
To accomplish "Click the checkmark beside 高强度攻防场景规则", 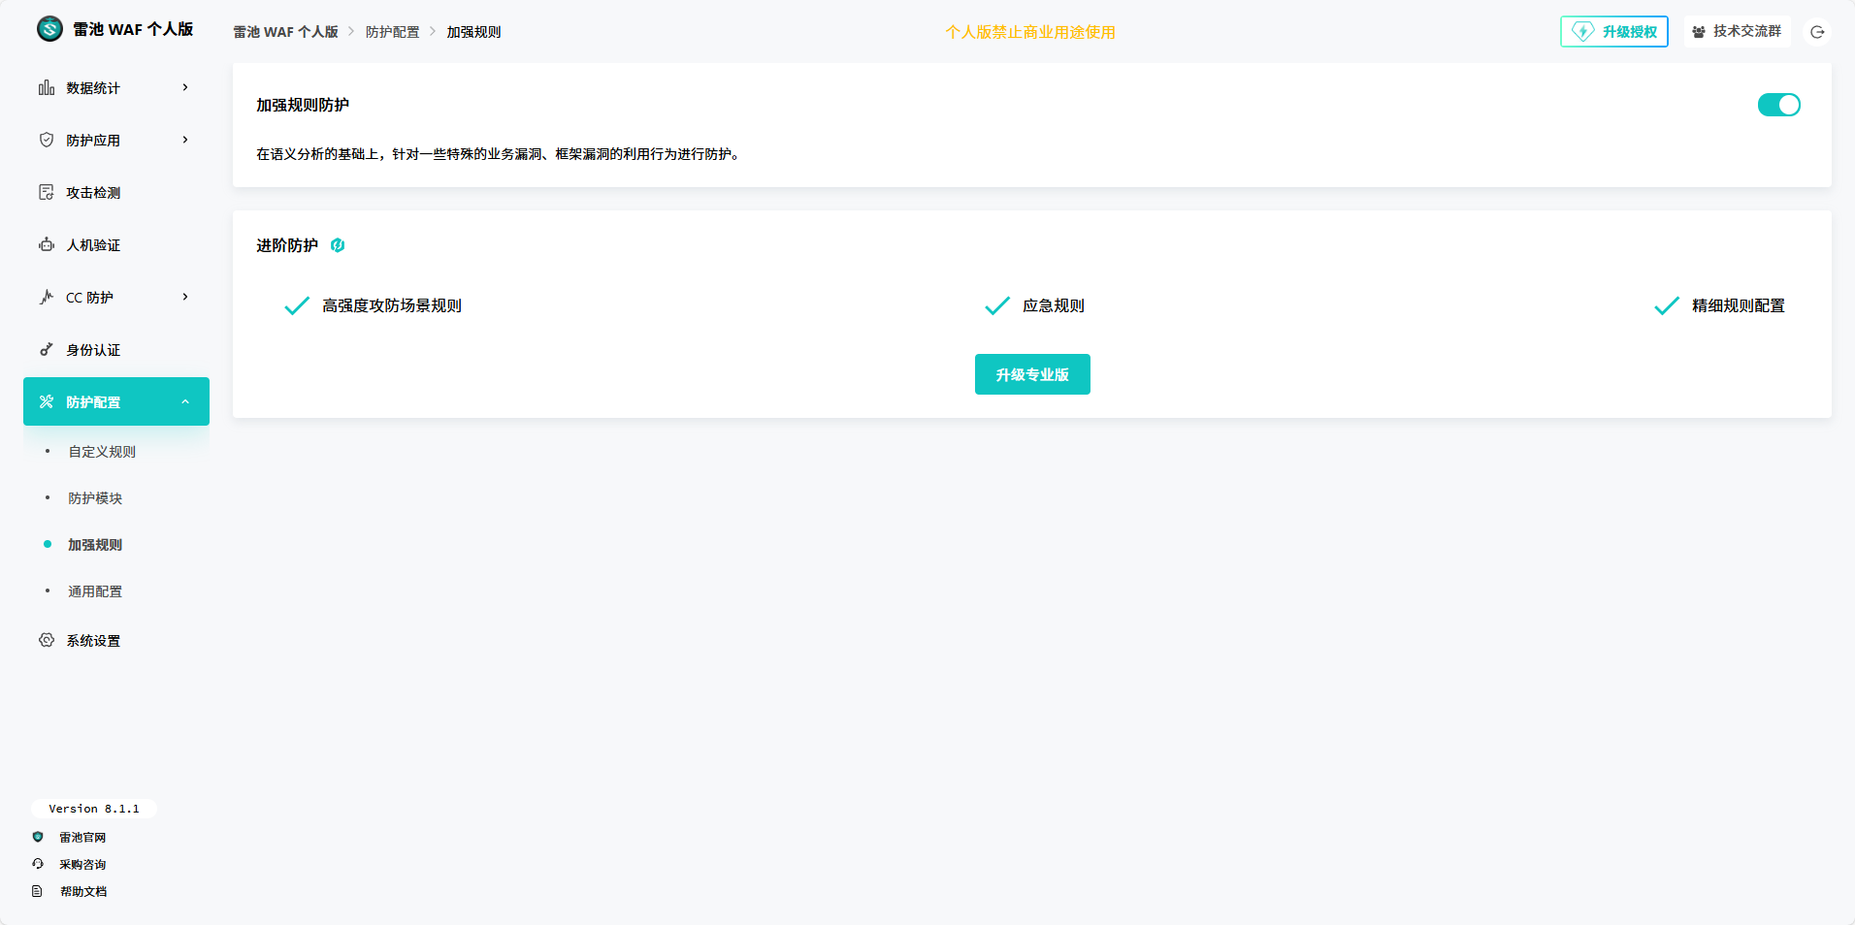I will coord(297,305).
